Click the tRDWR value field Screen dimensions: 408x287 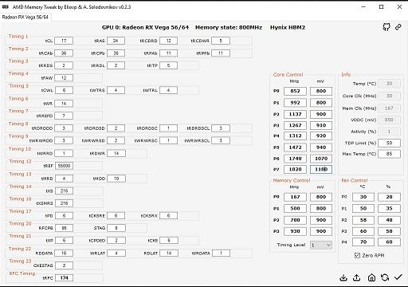(x=116, y=153)
